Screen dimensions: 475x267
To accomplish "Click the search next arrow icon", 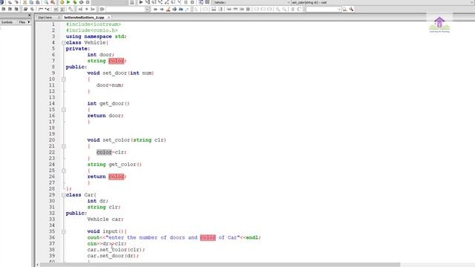I will click(x=162, y=9).
